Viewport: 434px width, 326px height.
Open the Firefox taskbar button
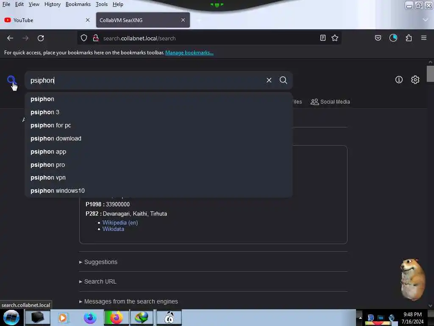pos(116,318)
